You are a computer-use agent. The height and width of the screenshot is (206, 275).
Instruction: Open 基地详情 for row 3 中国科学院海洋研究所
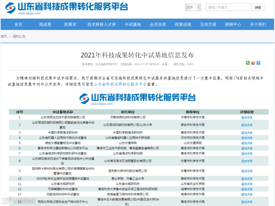click(247, 133)
